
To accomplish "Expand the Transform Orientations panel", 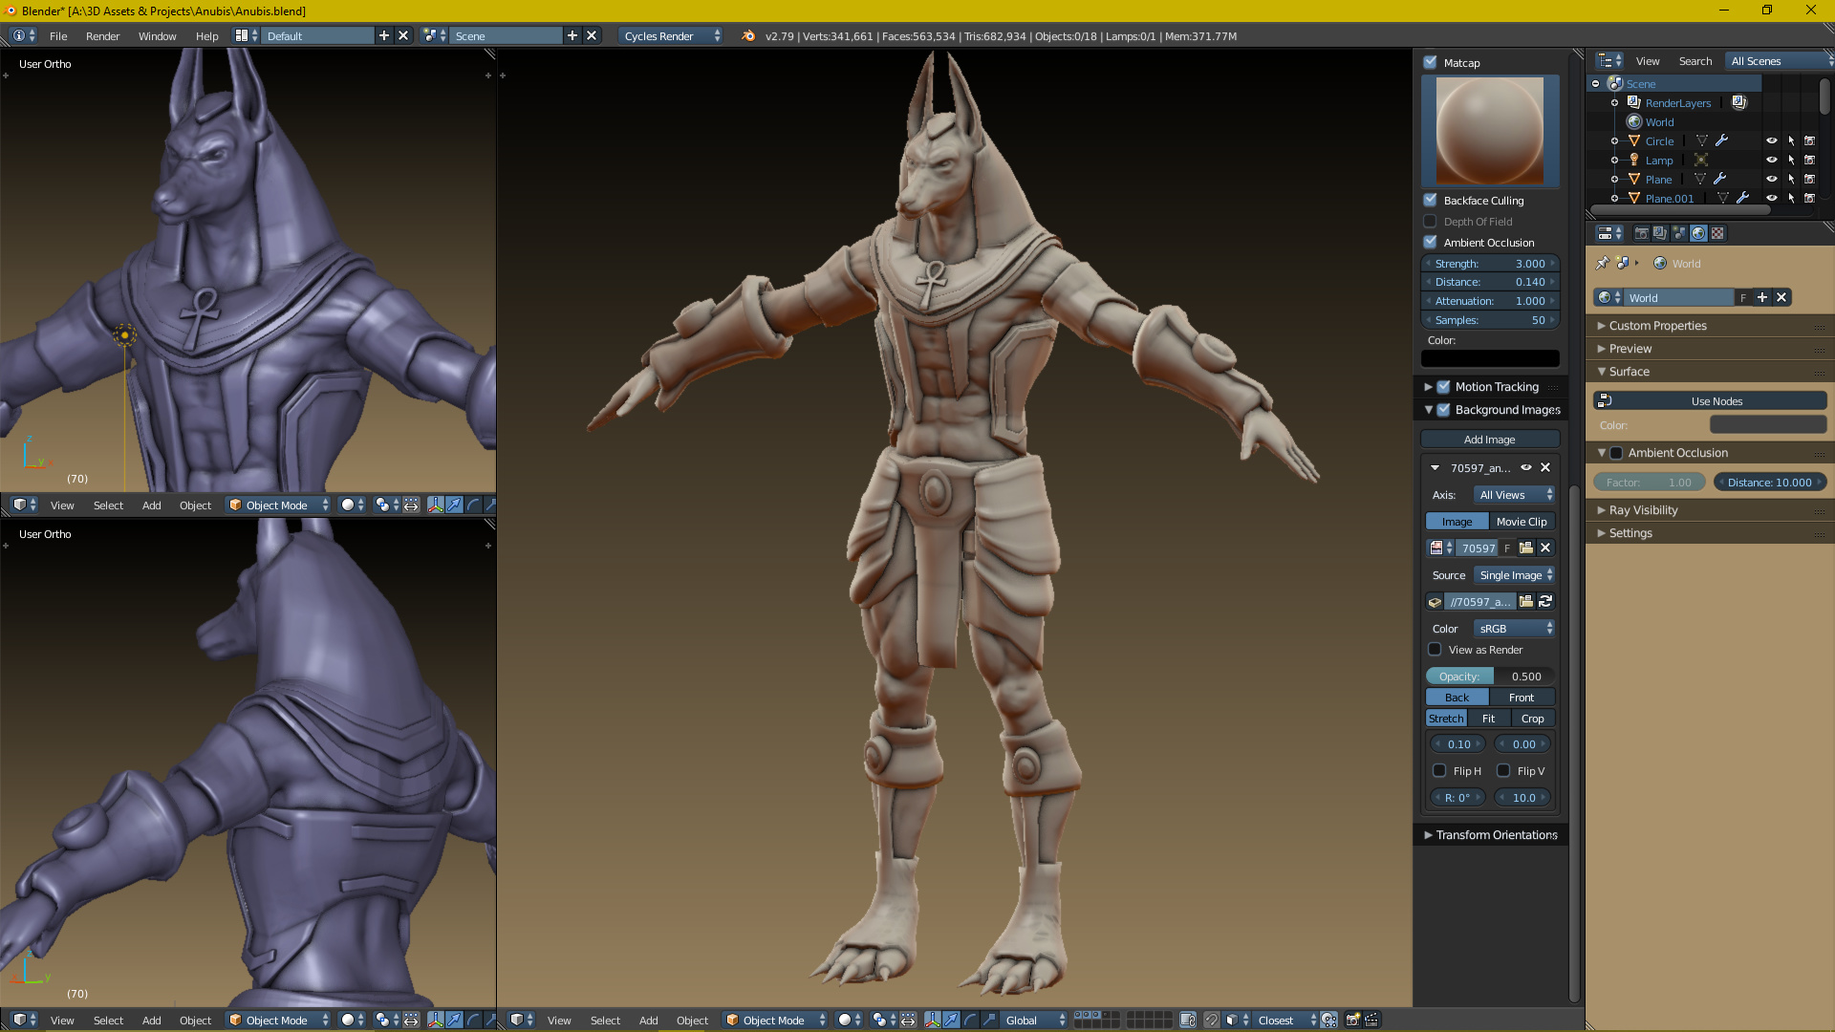I will (1491, 834).
